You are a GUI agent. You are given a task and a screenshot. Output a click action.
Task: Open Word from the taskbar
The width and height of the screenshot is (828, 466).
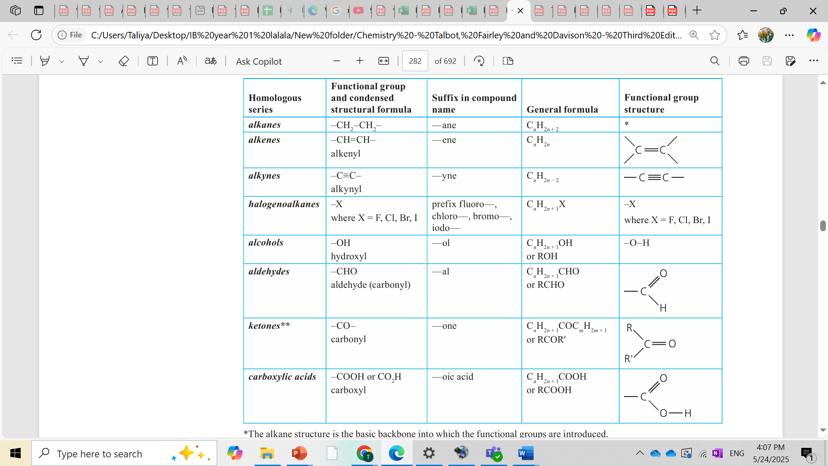[526, 453]
